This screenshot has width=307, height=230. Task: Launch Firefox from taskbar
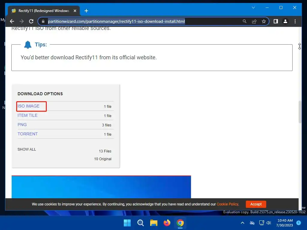[x=167, y=223]
